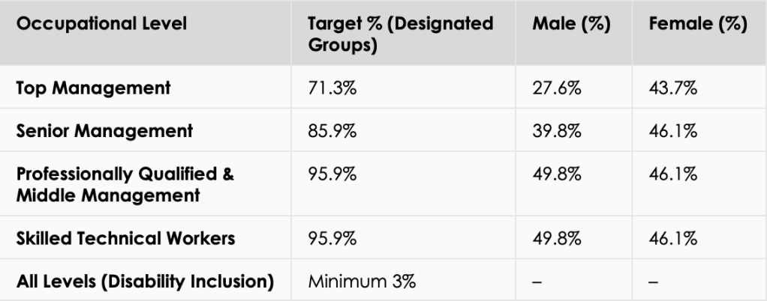
Task: Select Senior Management's female percentage cell
Action: (x=673, y=131)
